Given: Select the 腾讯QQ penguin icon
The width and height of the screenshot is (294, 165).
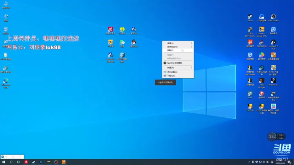Looking at the screenshot, I should pos(134,43).
